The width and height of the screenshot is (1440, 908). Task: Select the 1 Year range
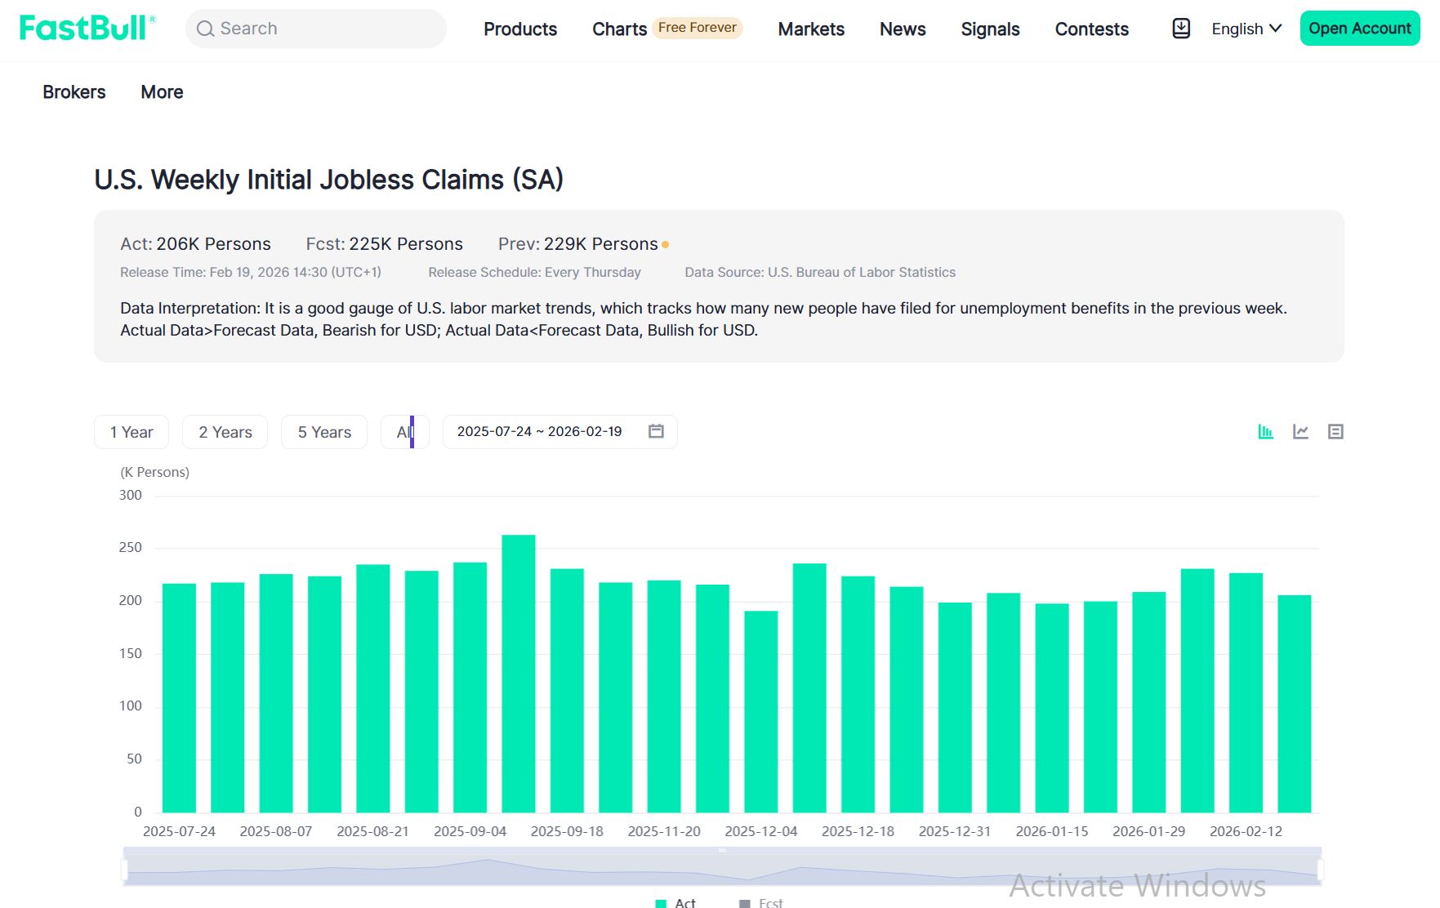[x=132, y=432]
